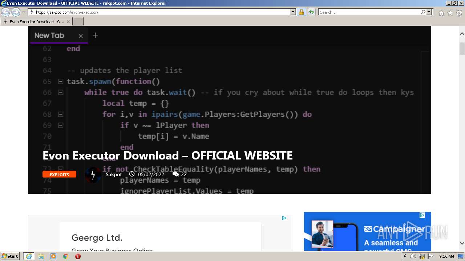This screenshot has width=465, height=261.
Task: Open the Home icon
Action: [441, 13]
